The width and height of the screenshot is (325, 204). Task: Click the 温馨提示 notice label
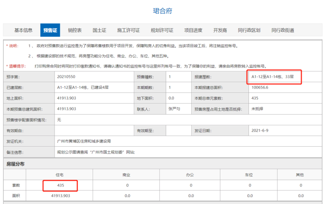click(x=16, y=66)
